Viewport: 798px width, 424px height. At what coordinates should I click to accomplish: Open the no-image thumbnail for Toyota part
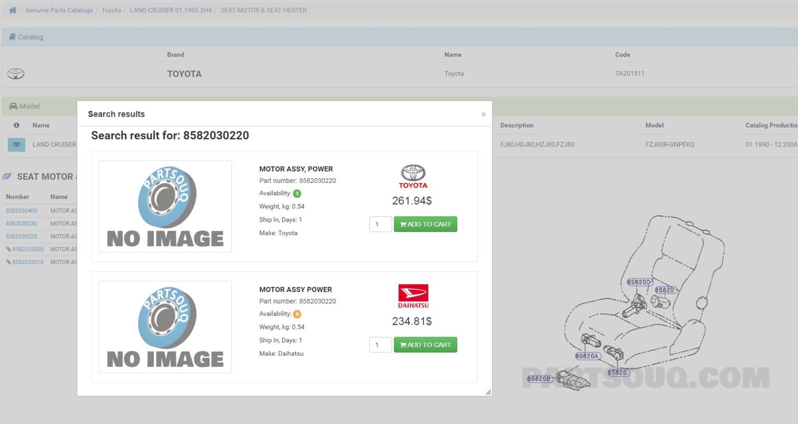165,206
